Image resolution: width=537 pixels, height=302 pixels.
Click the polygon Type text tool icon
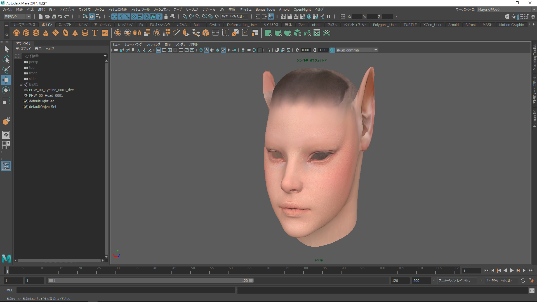click(x=95, y=33)
